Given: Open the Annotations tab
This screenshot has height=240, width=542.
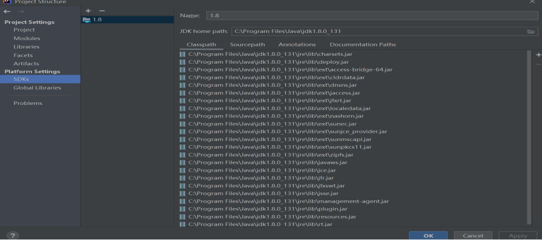Looking at the screenshot, I should coord(297,44).
